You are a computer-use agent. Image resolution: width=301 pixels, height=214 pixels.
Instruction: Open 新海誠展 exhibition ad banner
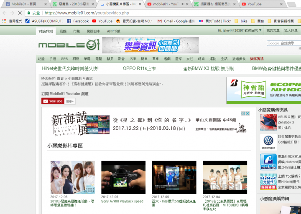[x=149, y=123]
